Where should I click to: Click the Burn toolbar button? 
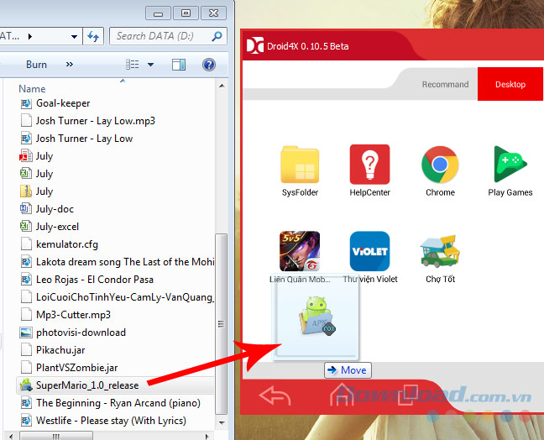click(x=36, y=65)
